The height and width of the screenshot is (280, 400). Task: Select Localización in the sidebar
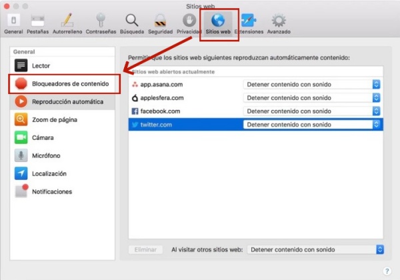click(x=62, y=173)
